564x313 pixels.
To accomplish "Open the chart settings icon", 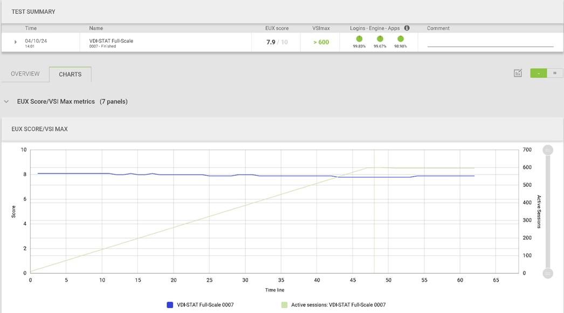I will [x=518, y=73].
